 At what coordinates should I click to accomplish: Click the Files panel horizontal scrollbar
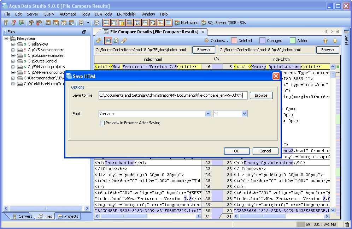[46, 209]
